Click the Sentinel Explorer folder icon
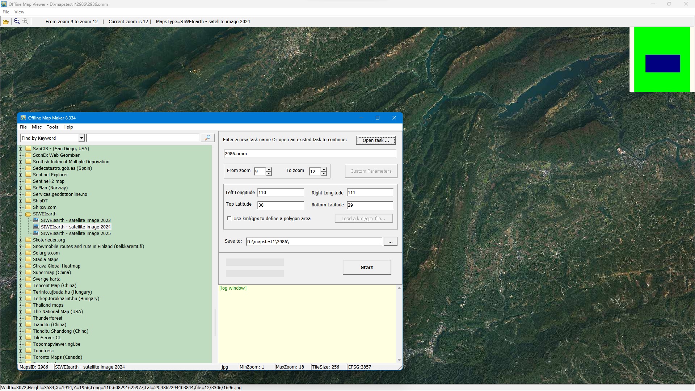The image size is (695, 391). tap(28, 175)
